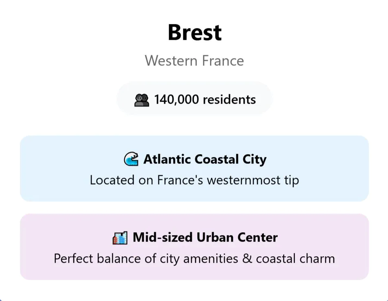Open the Atlantic Coastal City heading
The image size is (388, 301).
pyautogui.click(x=204, y=159)
